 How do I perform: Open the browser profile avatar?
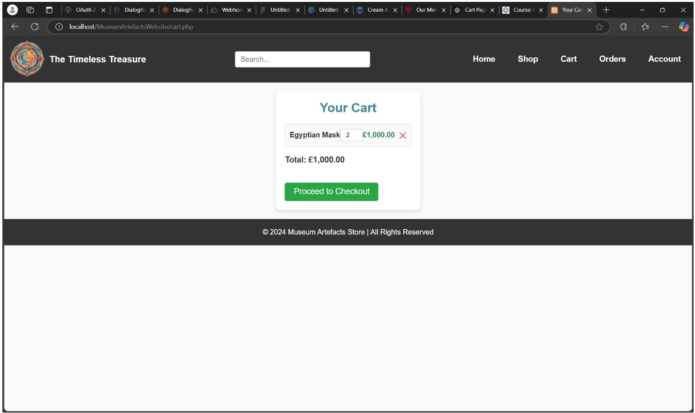pos(12,10)
